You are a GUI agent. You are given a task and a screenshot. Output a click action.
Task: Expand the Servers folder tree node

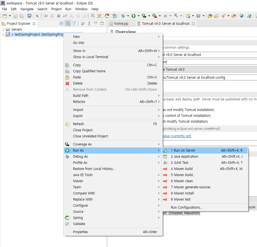(3, 29)
